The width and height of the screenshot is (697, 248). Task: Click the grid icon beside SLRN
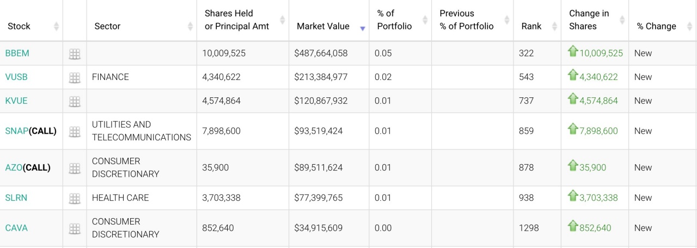75,199
